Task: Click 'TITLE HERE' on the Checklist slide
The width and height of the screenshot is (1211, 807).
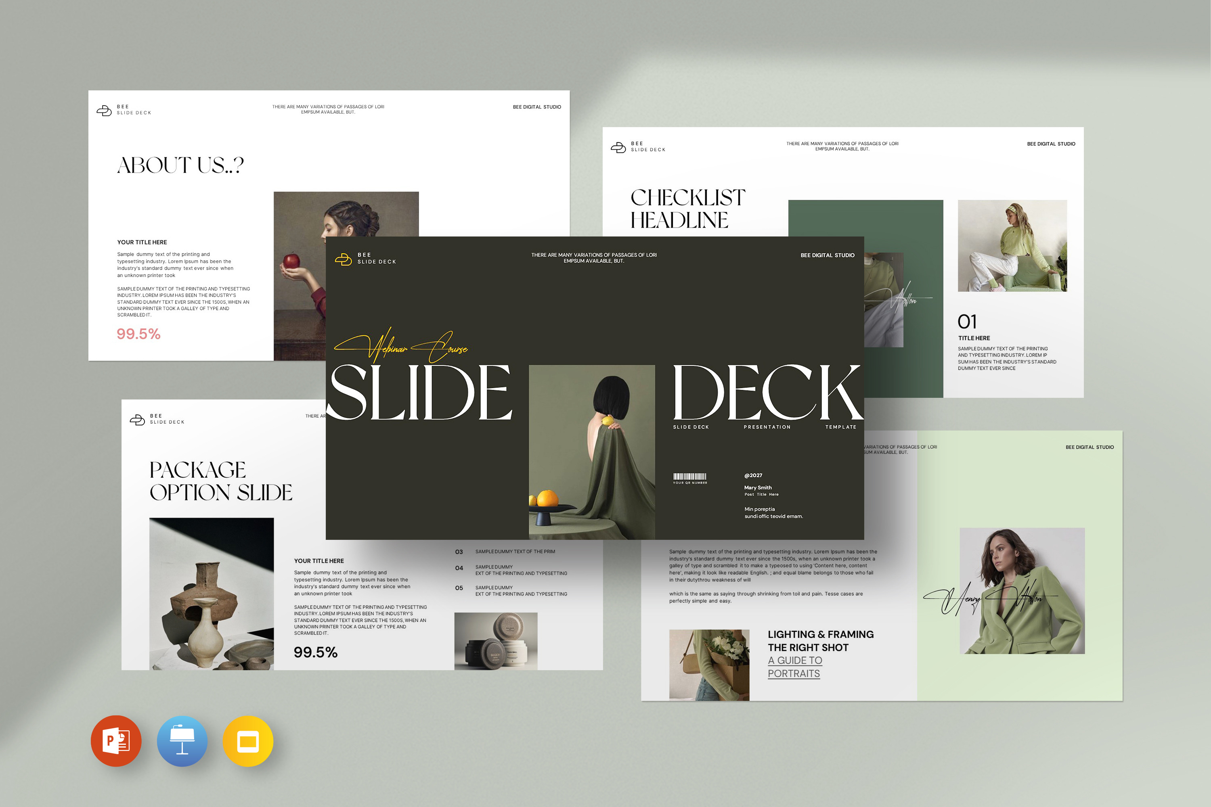Action: point(974,338)
